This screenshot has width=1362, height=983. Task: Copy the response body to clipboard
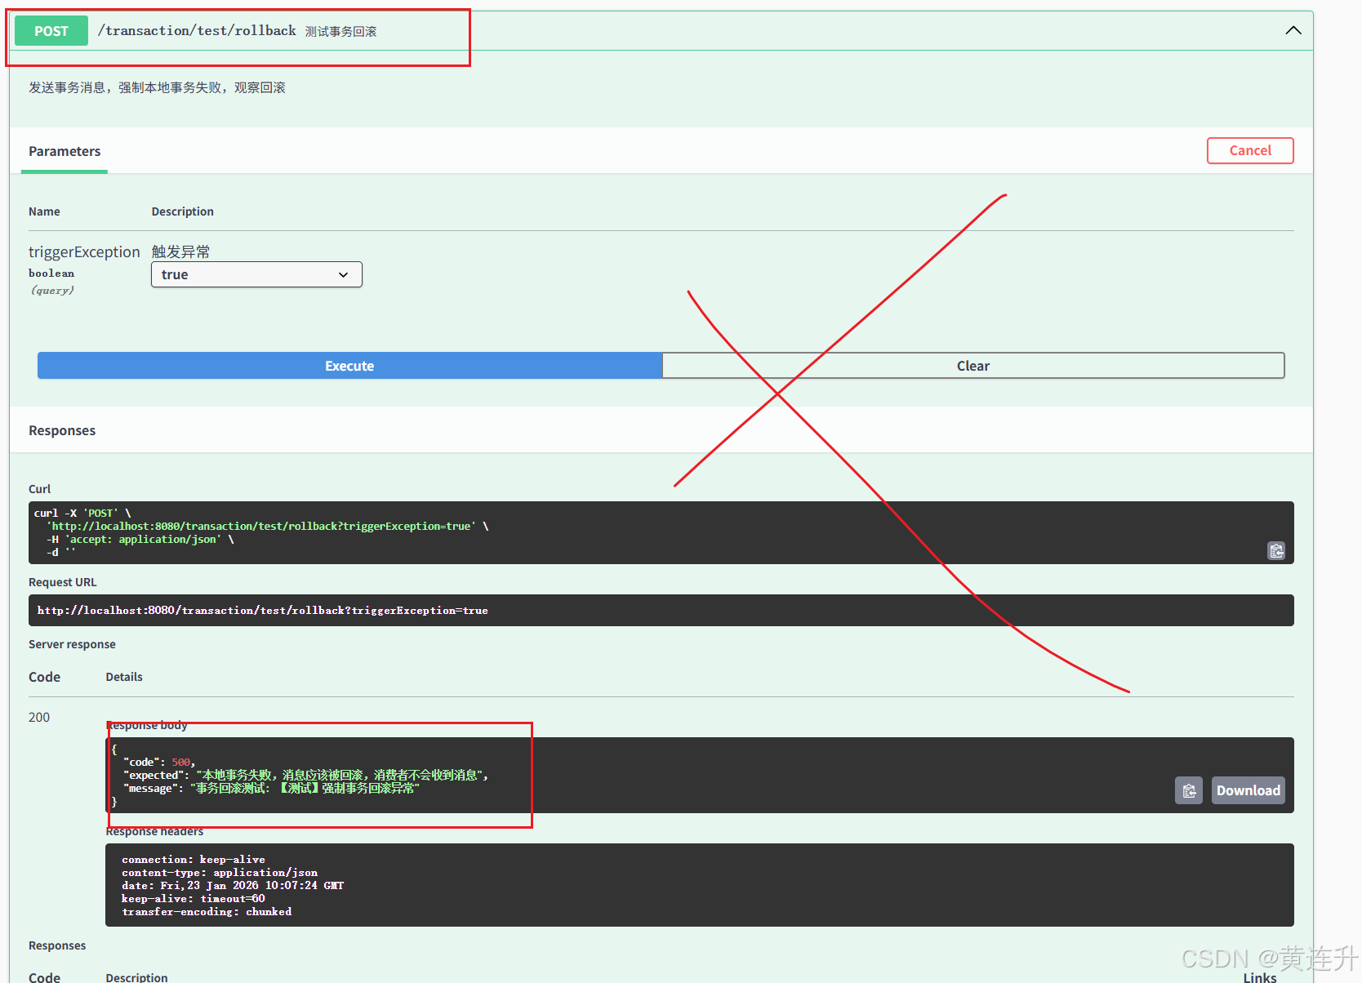(1189, 790)
